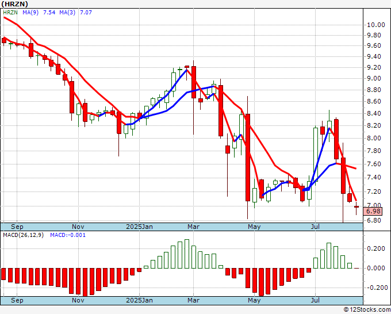Click Jul on the MACD time axis
391x314 pixels.
point(316,300)
